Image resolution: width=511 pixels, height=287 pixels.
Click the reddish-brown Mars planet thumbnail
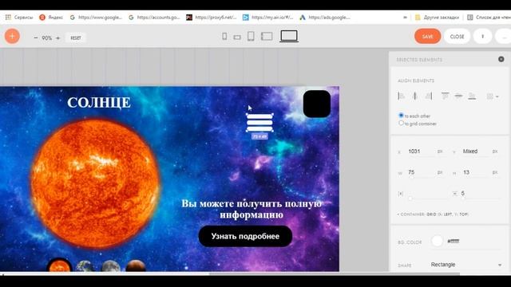point(136,265)
